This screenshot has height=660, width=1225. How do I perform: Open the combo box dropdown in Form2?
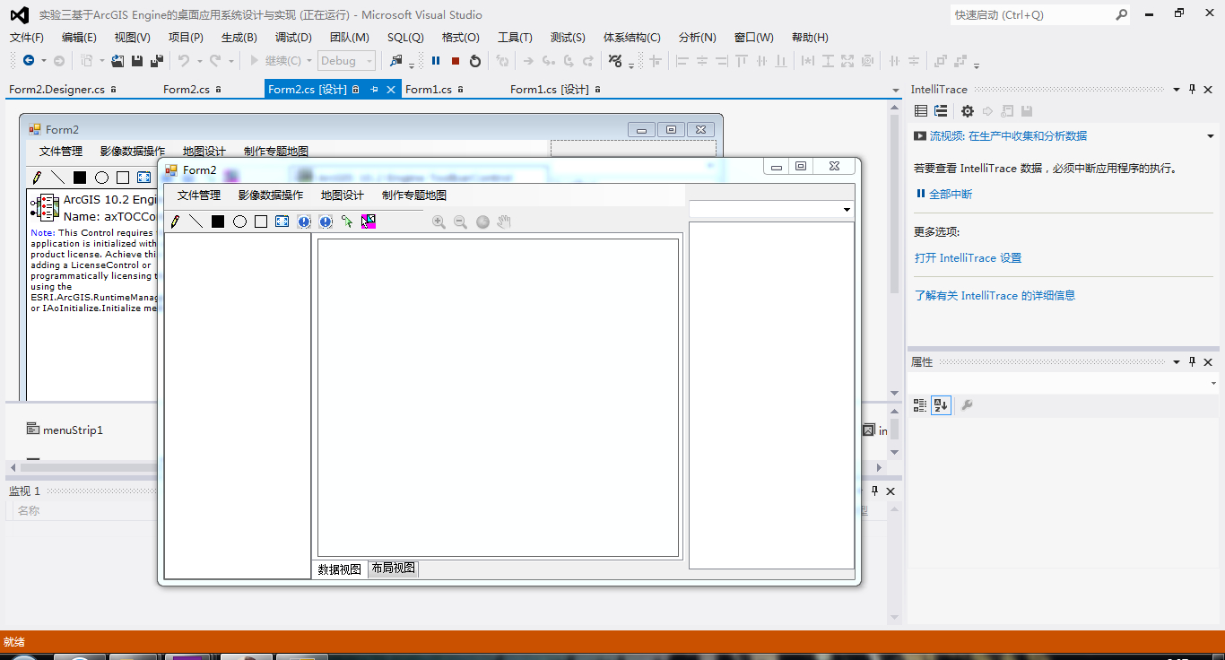847,210
